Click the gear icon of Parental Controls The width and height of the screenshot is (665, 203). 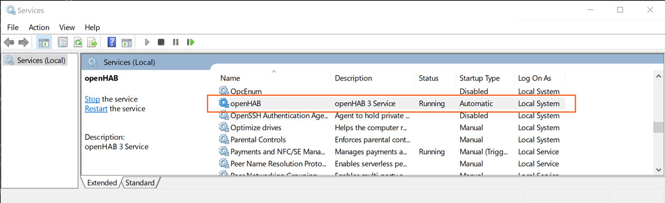(223, 140)
